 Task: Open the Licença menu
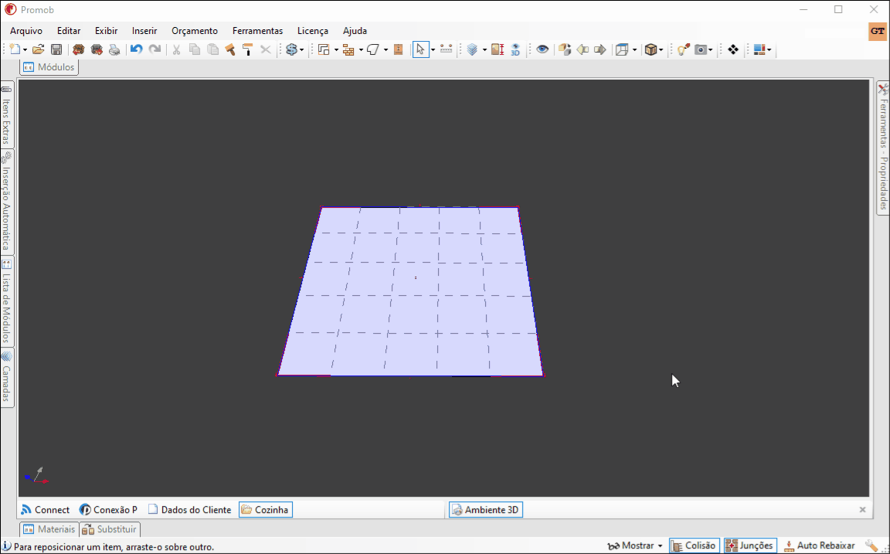tap(313, 31)
